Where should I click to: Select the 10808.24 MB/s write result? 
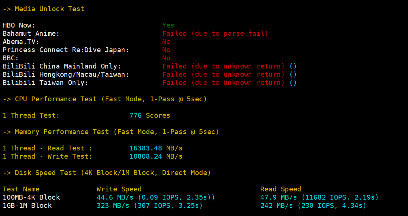(x=156, y=156)
